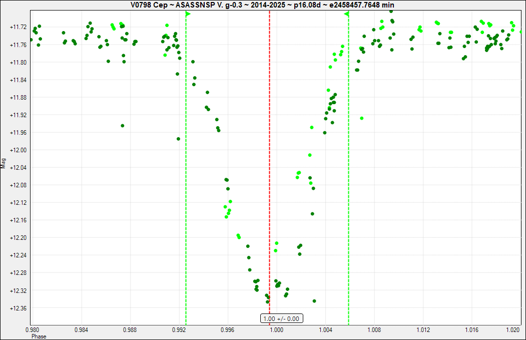Select light green outlier right of right boundary
Viewport: 526px width, 340px height.
(361, 118)
